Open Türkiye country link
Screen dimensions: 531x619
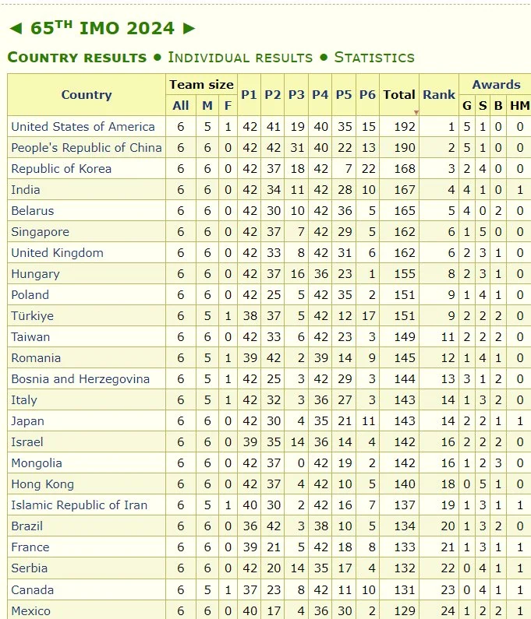(x=33, y=316)
